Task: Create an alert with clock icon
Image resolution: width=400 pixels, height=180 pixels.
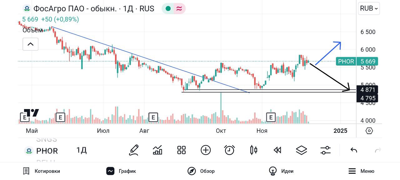Action: (x=230, y=150)
